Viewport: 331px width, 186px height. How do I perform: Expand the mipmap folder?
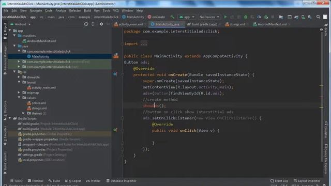pyautogui.click(x=19, y=92)
